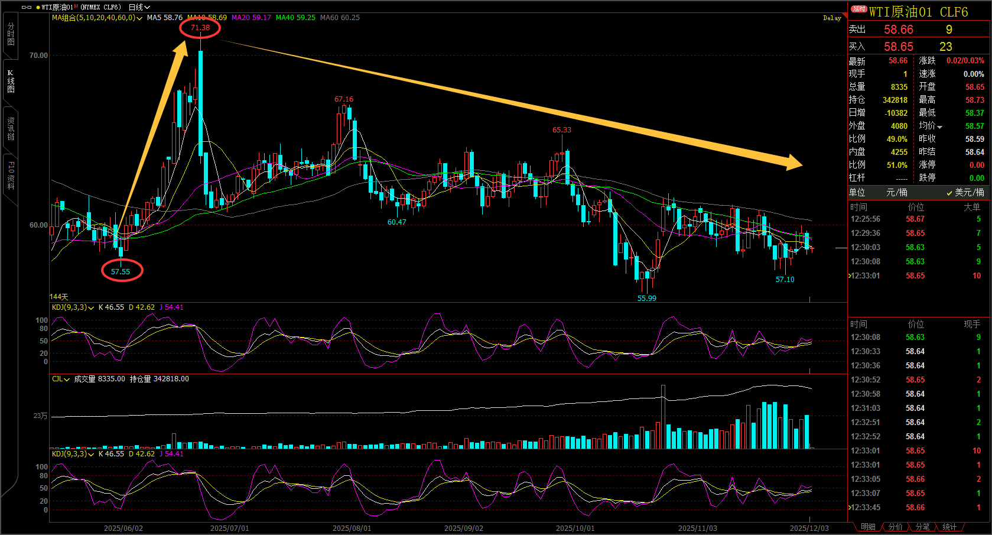Click the 统计 tab at bottom right
The height and width of the screenshot is (535, 992).
(x=949, y=527)
